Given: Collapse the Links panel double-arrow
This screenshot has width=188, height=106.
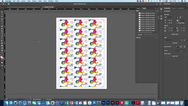Looking at the screenshot, I should [x=156, y=8].
